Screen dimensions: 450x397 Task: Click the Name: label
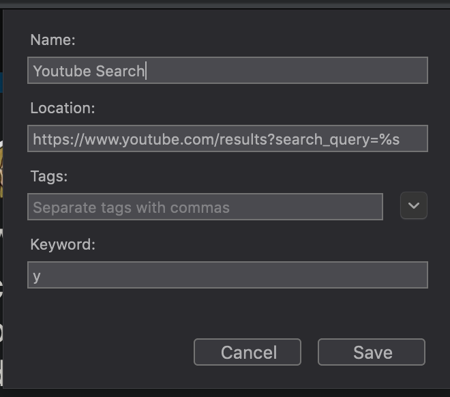tap(52, 40)
